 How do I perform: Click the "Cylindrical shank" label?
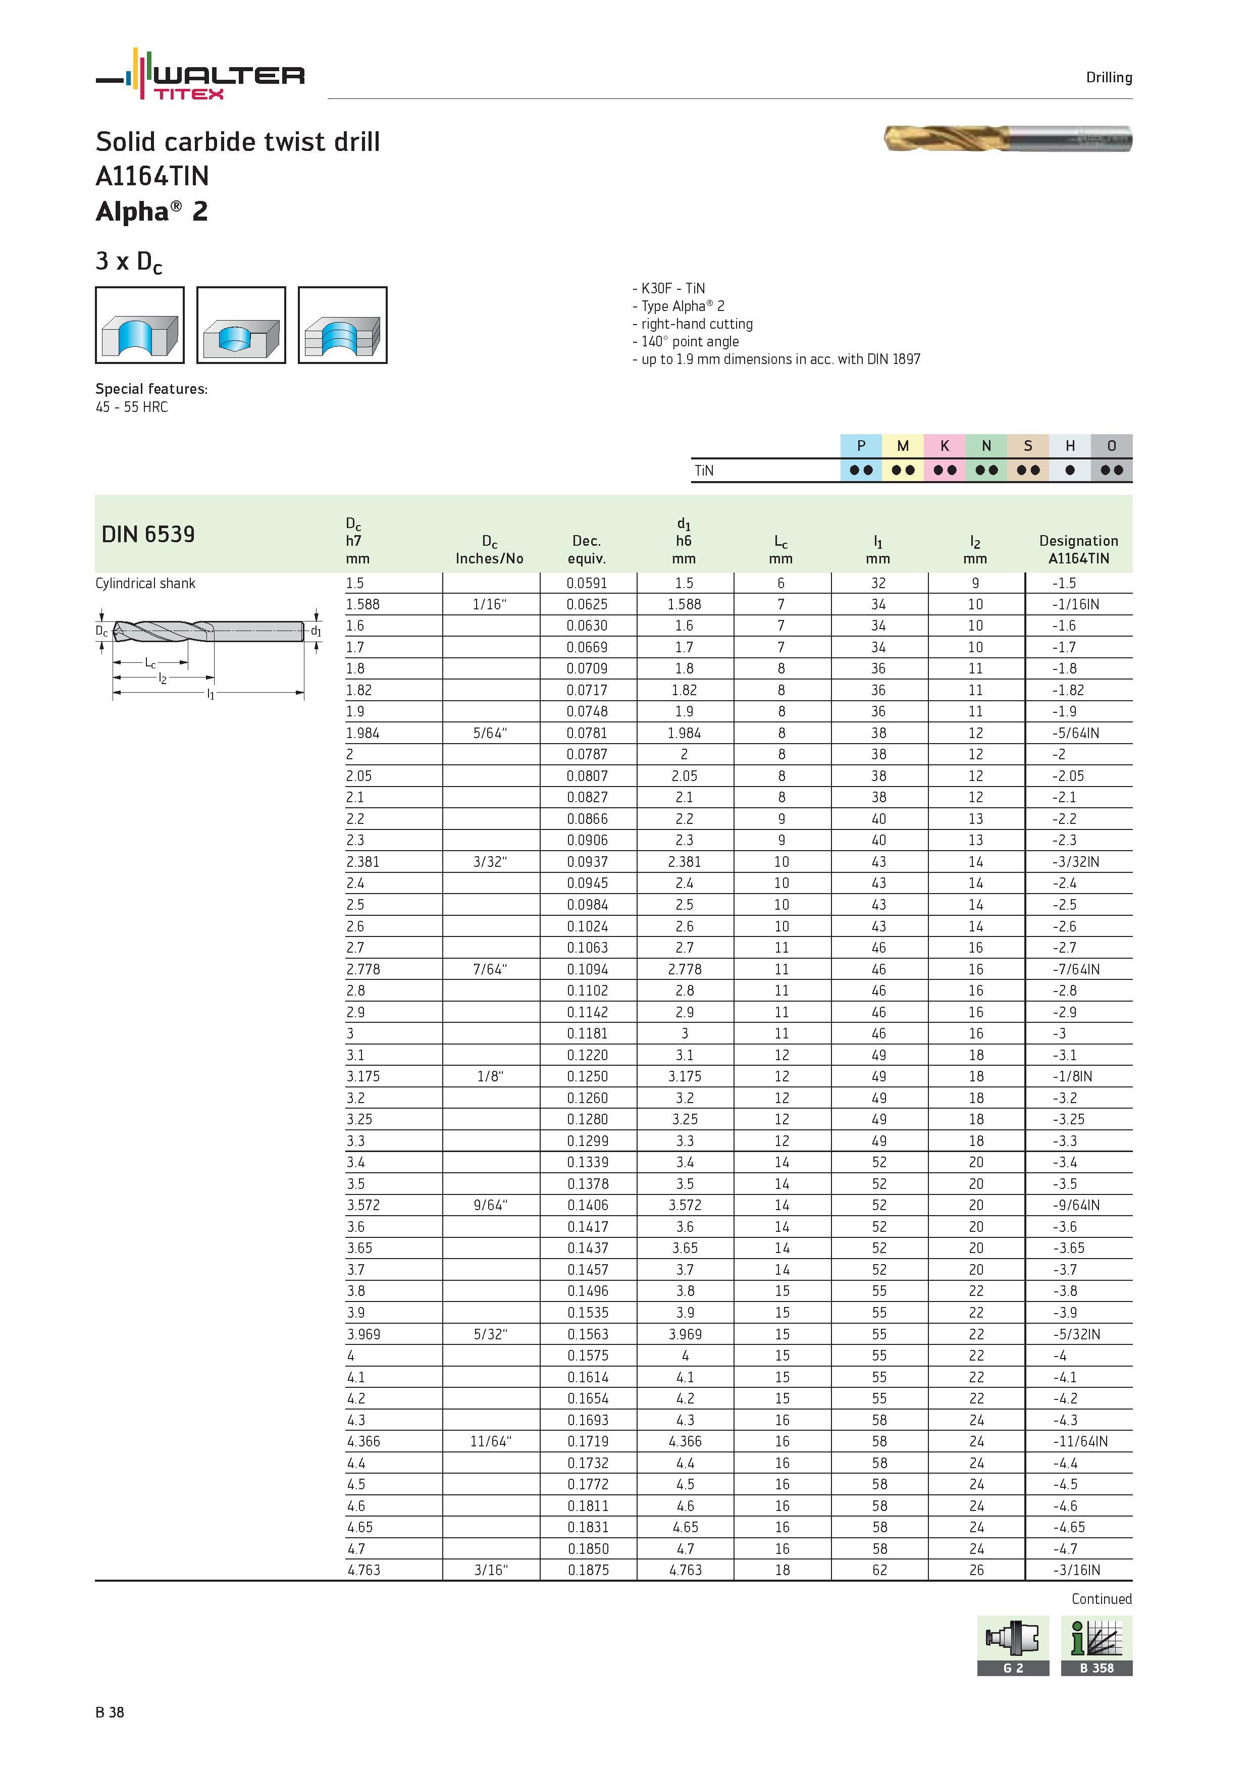tap(145, 583)
